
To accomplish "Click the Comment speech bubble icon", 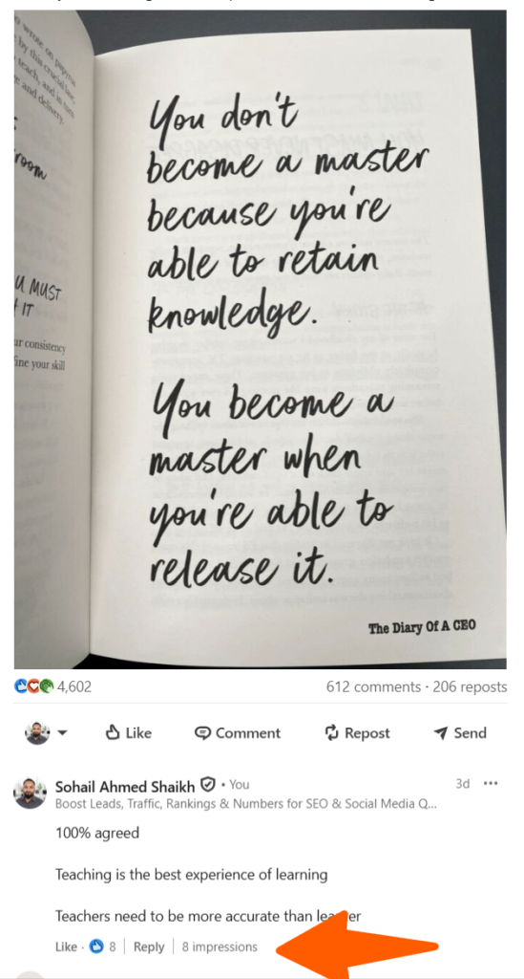I will click(x=202, y=733).
